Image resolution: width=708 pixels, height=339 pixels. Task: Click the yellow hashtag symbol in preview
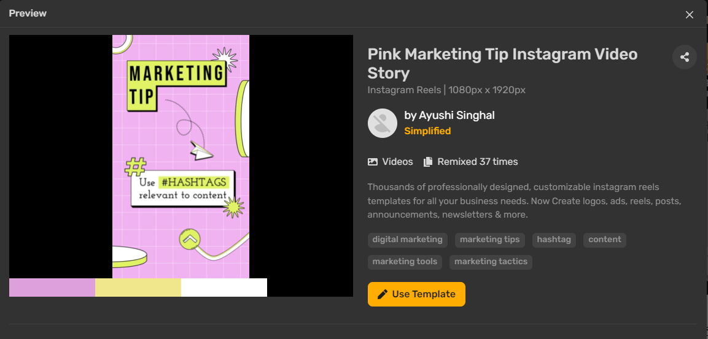[x=136, y=167]
